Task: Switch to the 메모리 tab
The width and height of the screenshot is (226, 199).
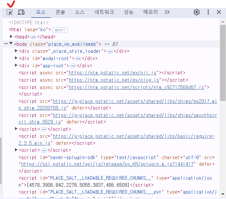Action: click(150, 12)
